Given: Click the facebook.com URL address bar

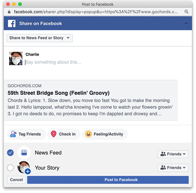Looking at the screenshot, I should click(x=96, y=12).
